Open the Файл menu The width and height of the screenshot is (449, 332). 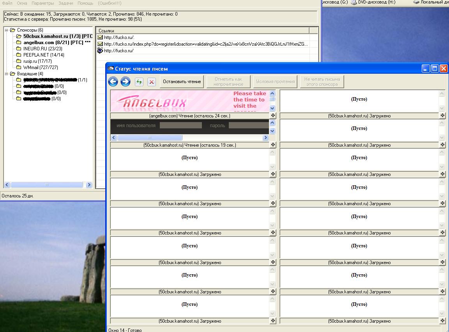pos(7,3)
